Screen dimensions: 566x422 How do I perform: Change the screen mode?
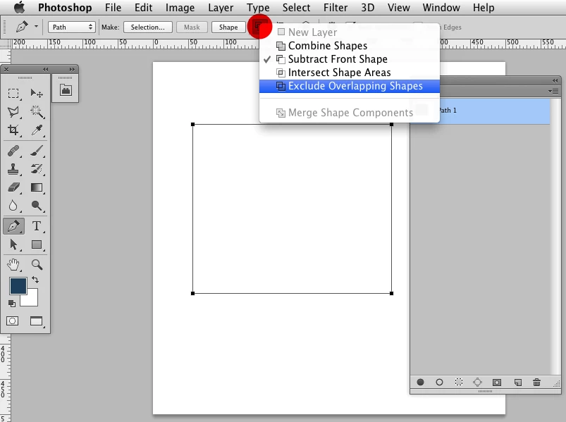(x=37, y=321)
